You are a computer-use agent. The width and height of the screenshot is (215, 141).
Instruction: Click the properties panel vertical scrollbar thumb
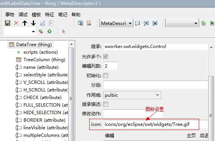coord(211,108)
